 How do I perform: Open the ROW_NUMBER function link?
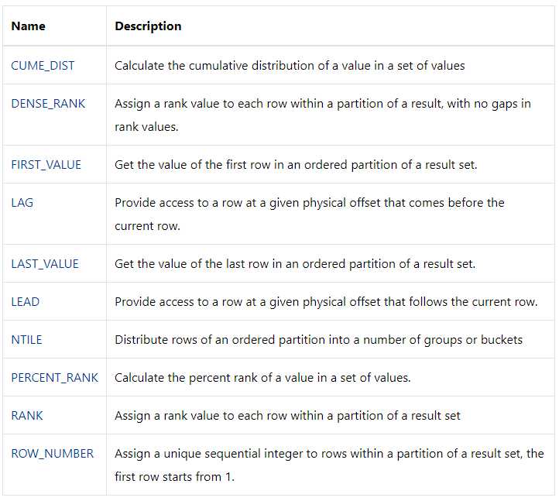53,454
